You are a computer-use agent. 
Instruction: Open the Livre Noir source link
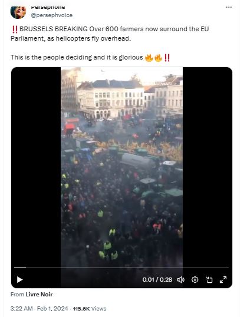tap(39, 295)
